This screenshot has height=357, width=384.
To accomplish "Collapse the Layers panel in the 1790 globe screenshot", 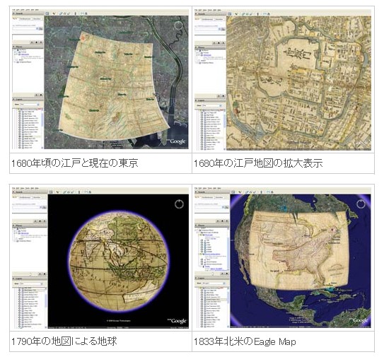I will click(x=14, y=279).
